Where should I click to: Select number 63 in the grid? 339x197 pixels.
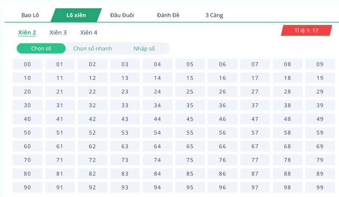(125, 146)
